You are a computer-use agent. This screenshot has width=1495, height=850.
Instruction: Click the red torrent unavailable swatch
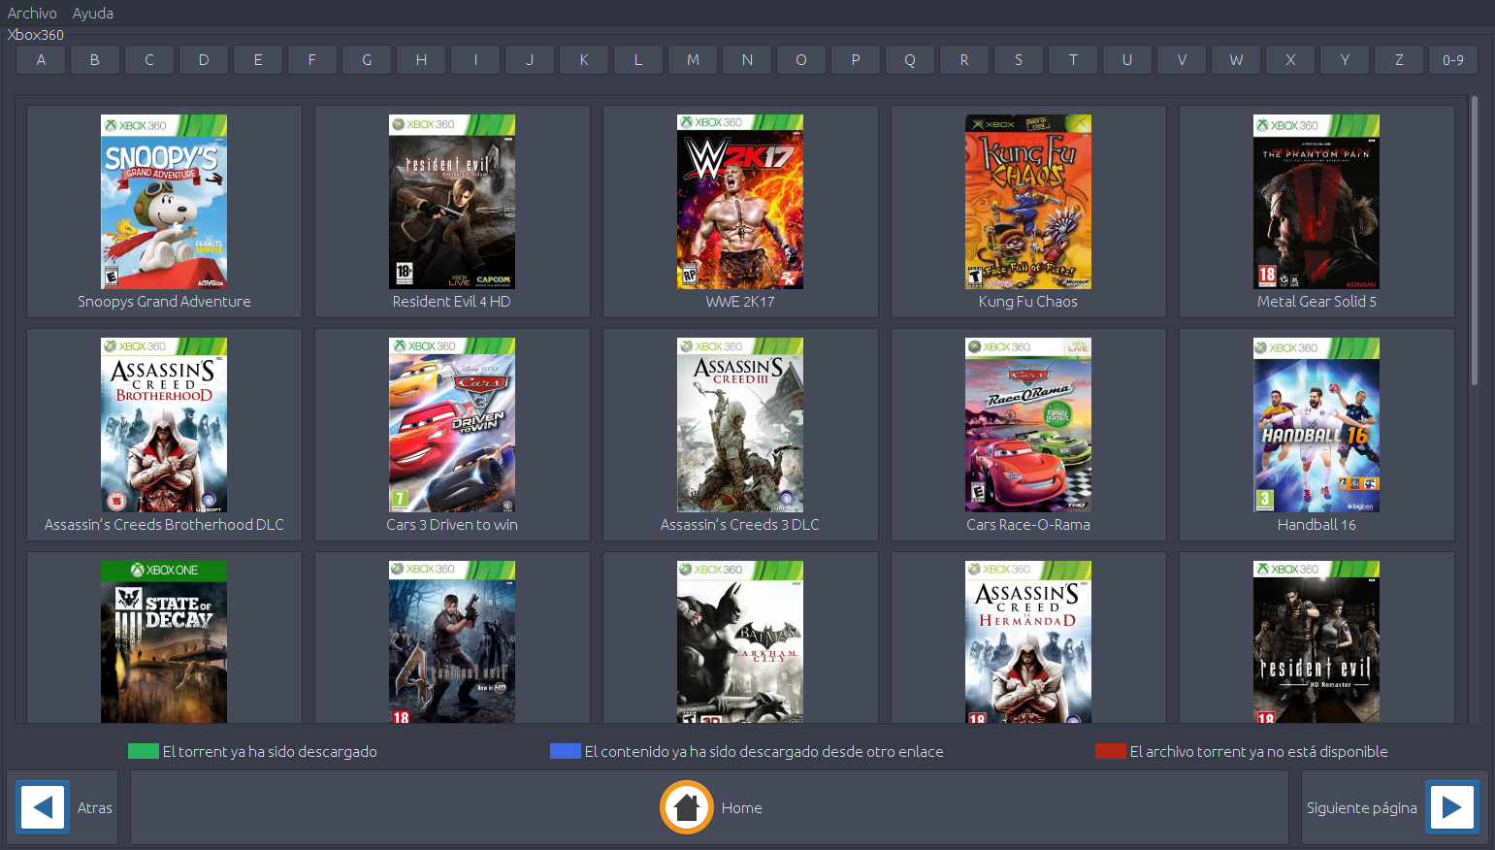click(x=1111, y=751)
